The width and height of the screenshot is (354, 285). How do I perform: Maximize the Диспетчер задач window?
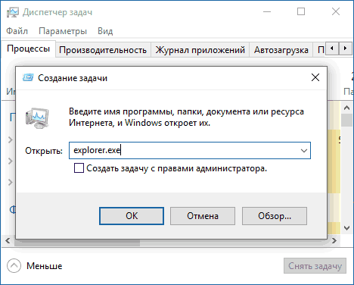pyautogui.click(x=301, y=11)
